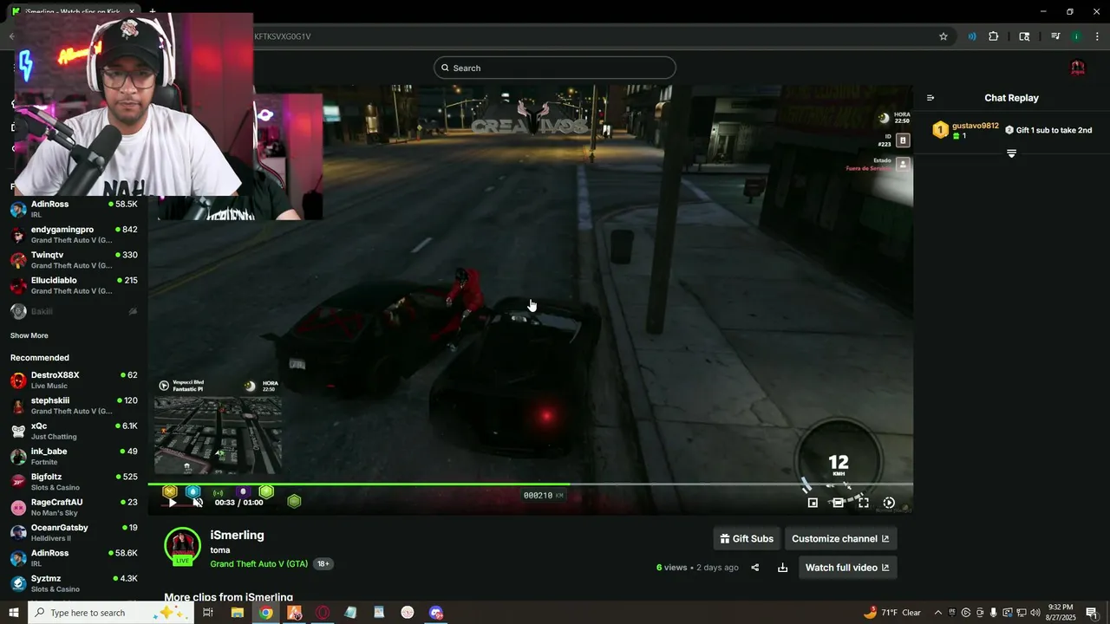Open OceanrGatsby Helldivers II channel
This screenshot has height=624, width=1110.
(x=74, y=533)
